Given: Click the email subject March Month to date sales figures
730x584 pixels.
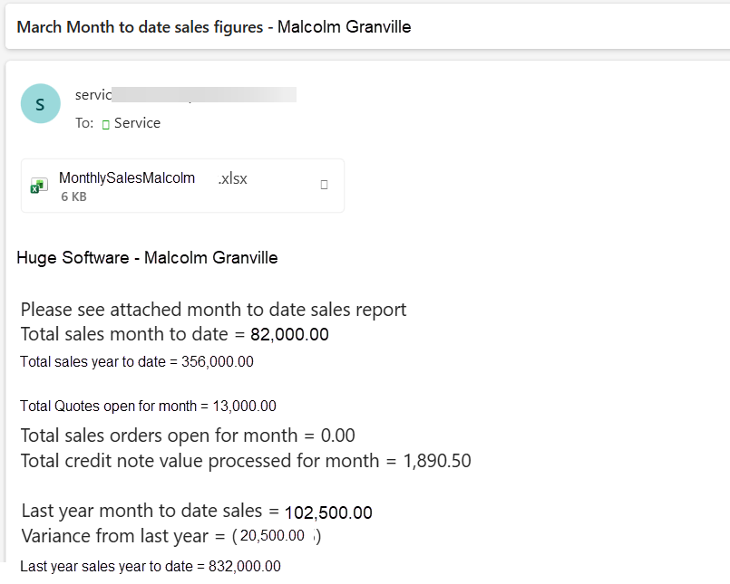Looking at the screenshot, I should click(x=214, y=27).
